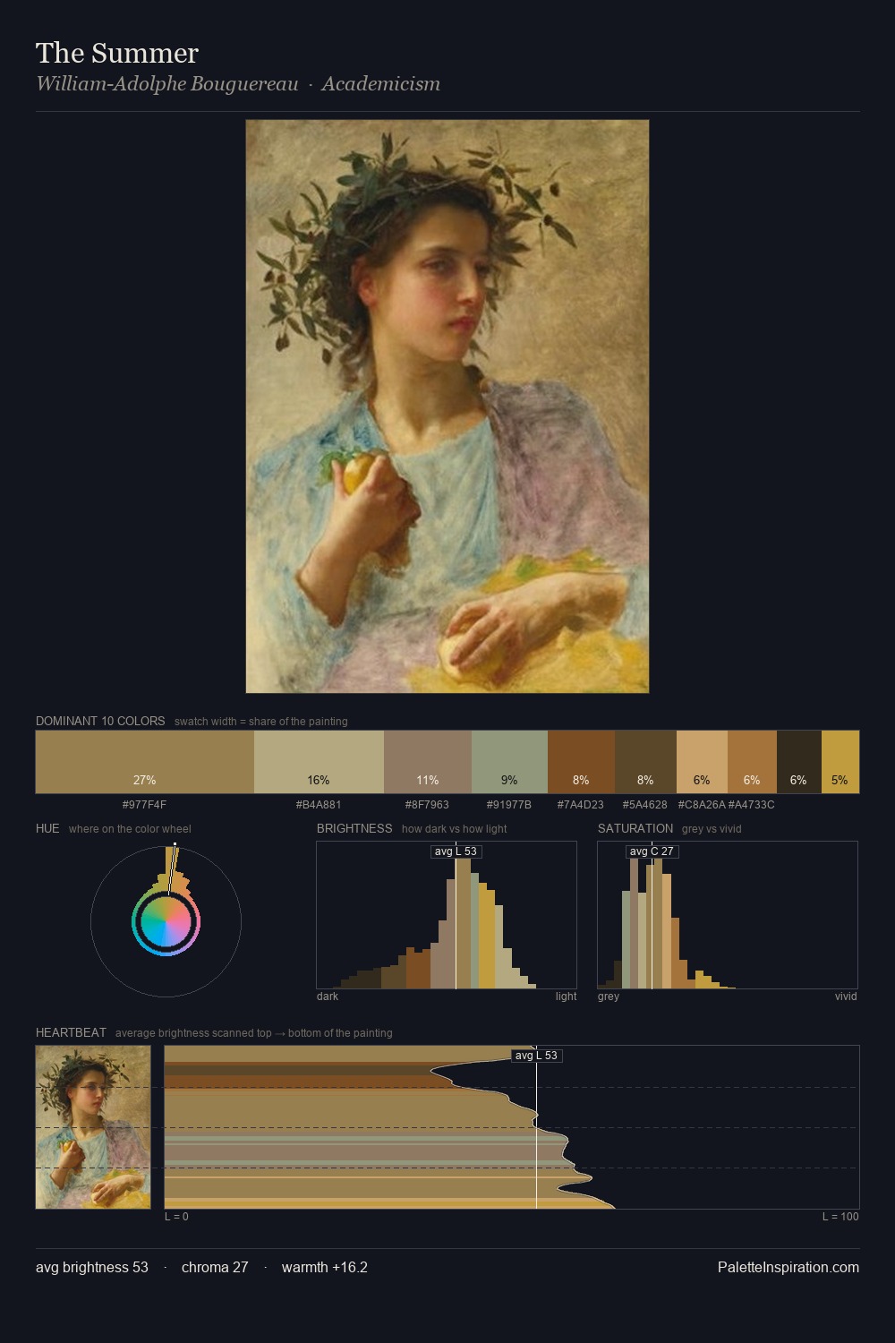895x1343 pixels.
Task: Select the 8% brown swatch #7A4D23
Action: pos(581,762)
